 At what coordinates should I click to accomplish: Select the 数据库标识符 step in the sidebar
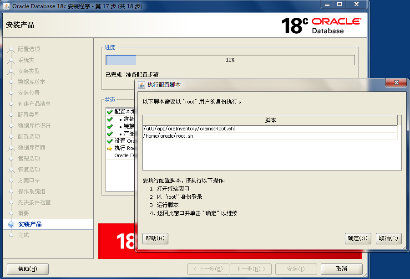point(34,126)
